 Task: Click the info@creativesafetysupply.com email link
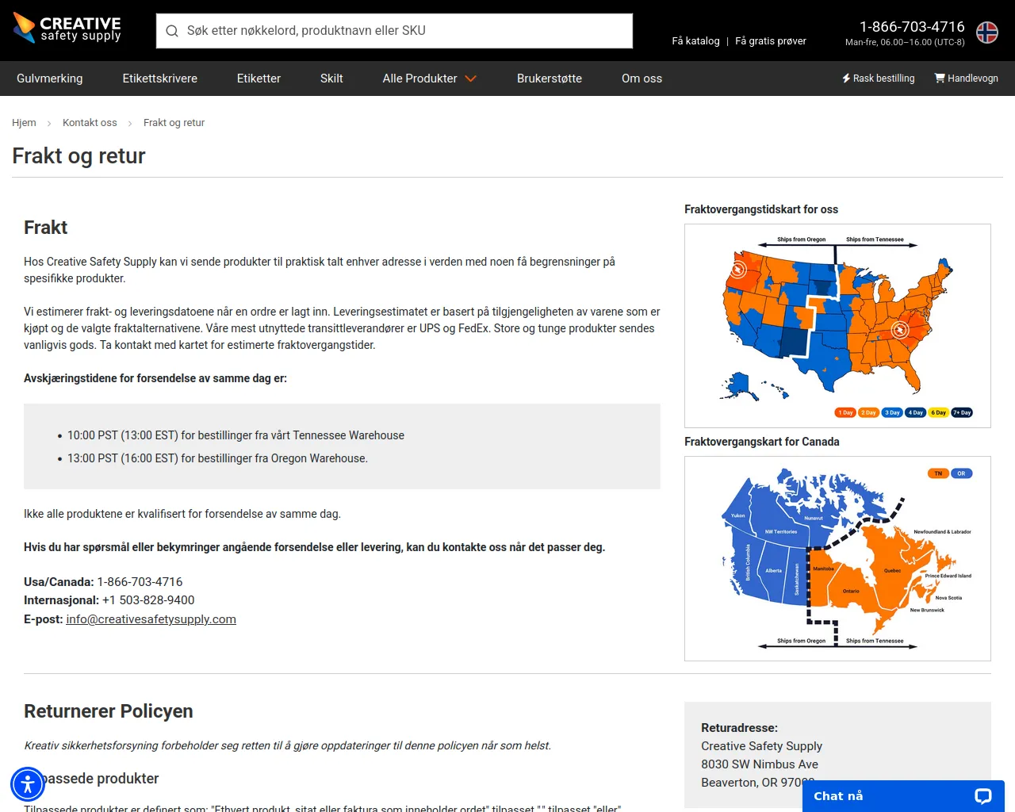point(151,619)
